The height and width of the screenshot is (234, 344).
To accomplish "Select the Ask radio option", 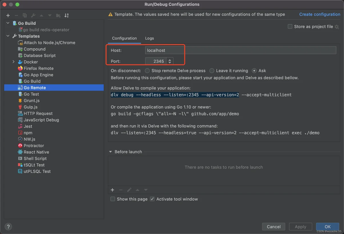I will [x=254, y=71].
